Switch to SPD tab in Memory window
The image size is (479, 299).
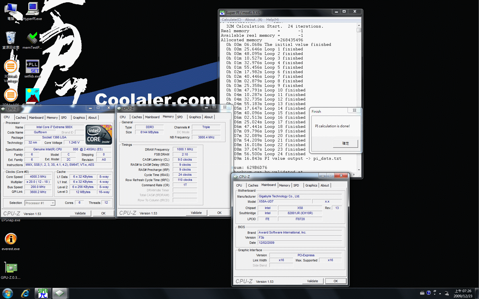180,117
